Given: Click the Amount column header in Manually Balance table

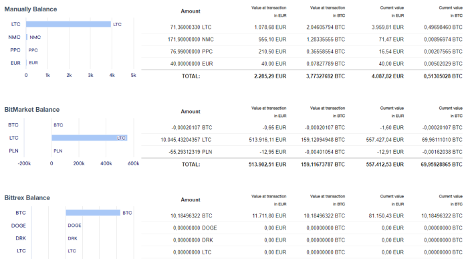Looking at the screenshot, I should (x=191, y=11).
